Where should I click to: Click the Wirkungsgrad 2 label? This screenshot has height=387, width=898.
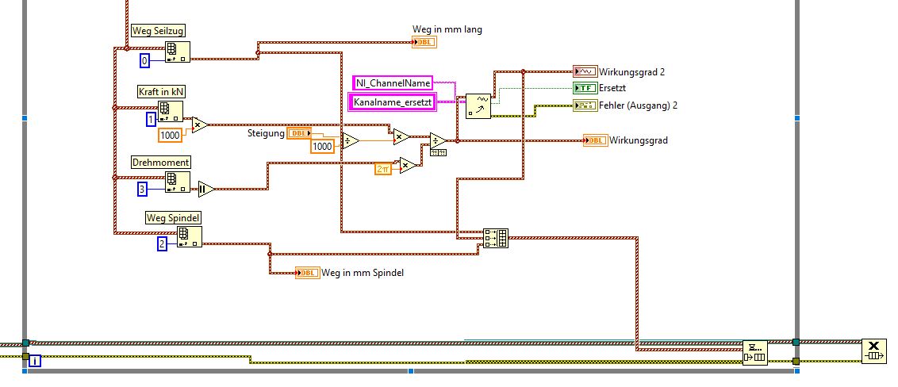pyautogui.click(x=631, y=72)
